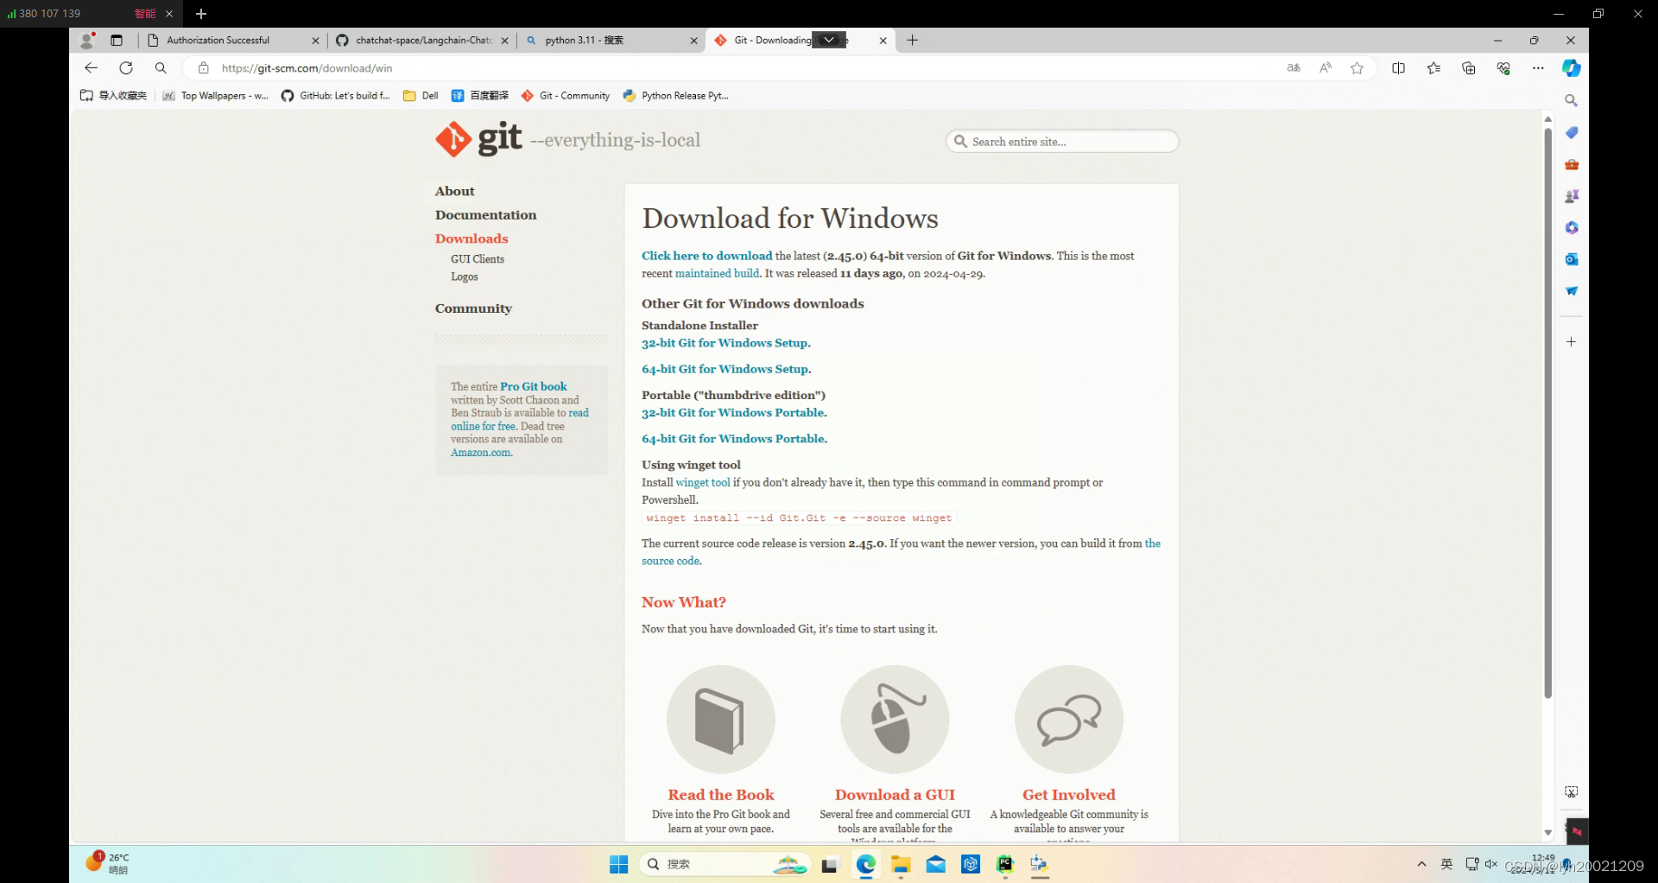Viewport: 1658px width, 883px height.
Task: Switch to the chatchat-space/Langchain-Chatchat tab
Action: point(423,40)
